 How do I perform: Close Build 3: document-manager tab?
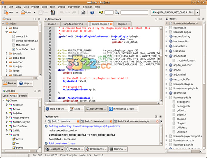pyautogui.click(x=158, y=121)
